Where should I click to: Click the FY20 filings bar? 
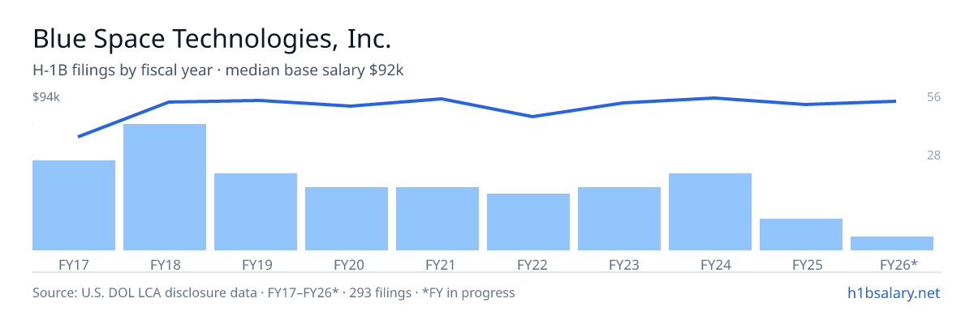point(347,219)
